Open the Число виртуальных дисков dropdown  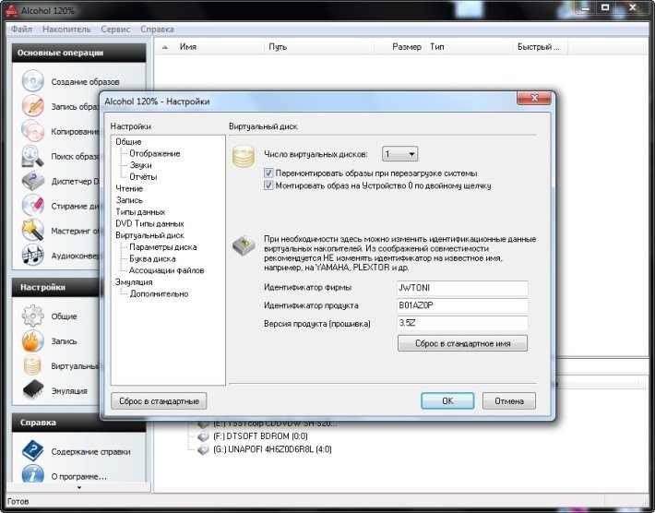pos(400,154)
